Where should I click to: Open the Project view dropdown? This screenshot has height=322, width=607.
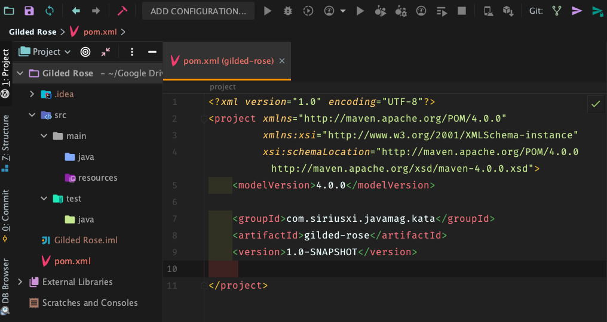(45, 52)
